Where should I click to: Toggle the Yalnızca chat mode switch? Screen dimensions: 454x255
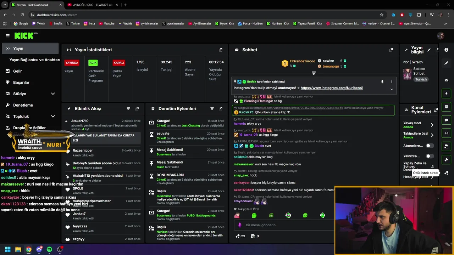(x=430, y=156)
